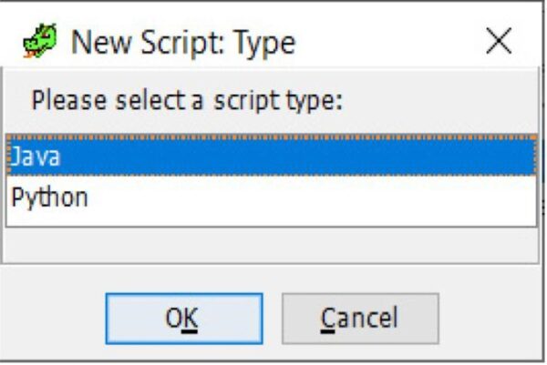Choose the Python script type entry

[272, 198]
